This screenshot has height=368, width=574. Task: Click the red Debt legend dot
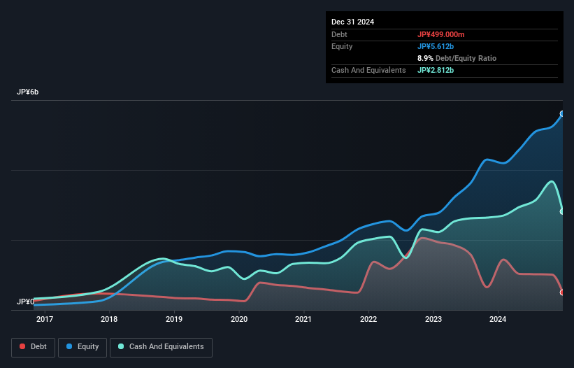pos(22,346)
